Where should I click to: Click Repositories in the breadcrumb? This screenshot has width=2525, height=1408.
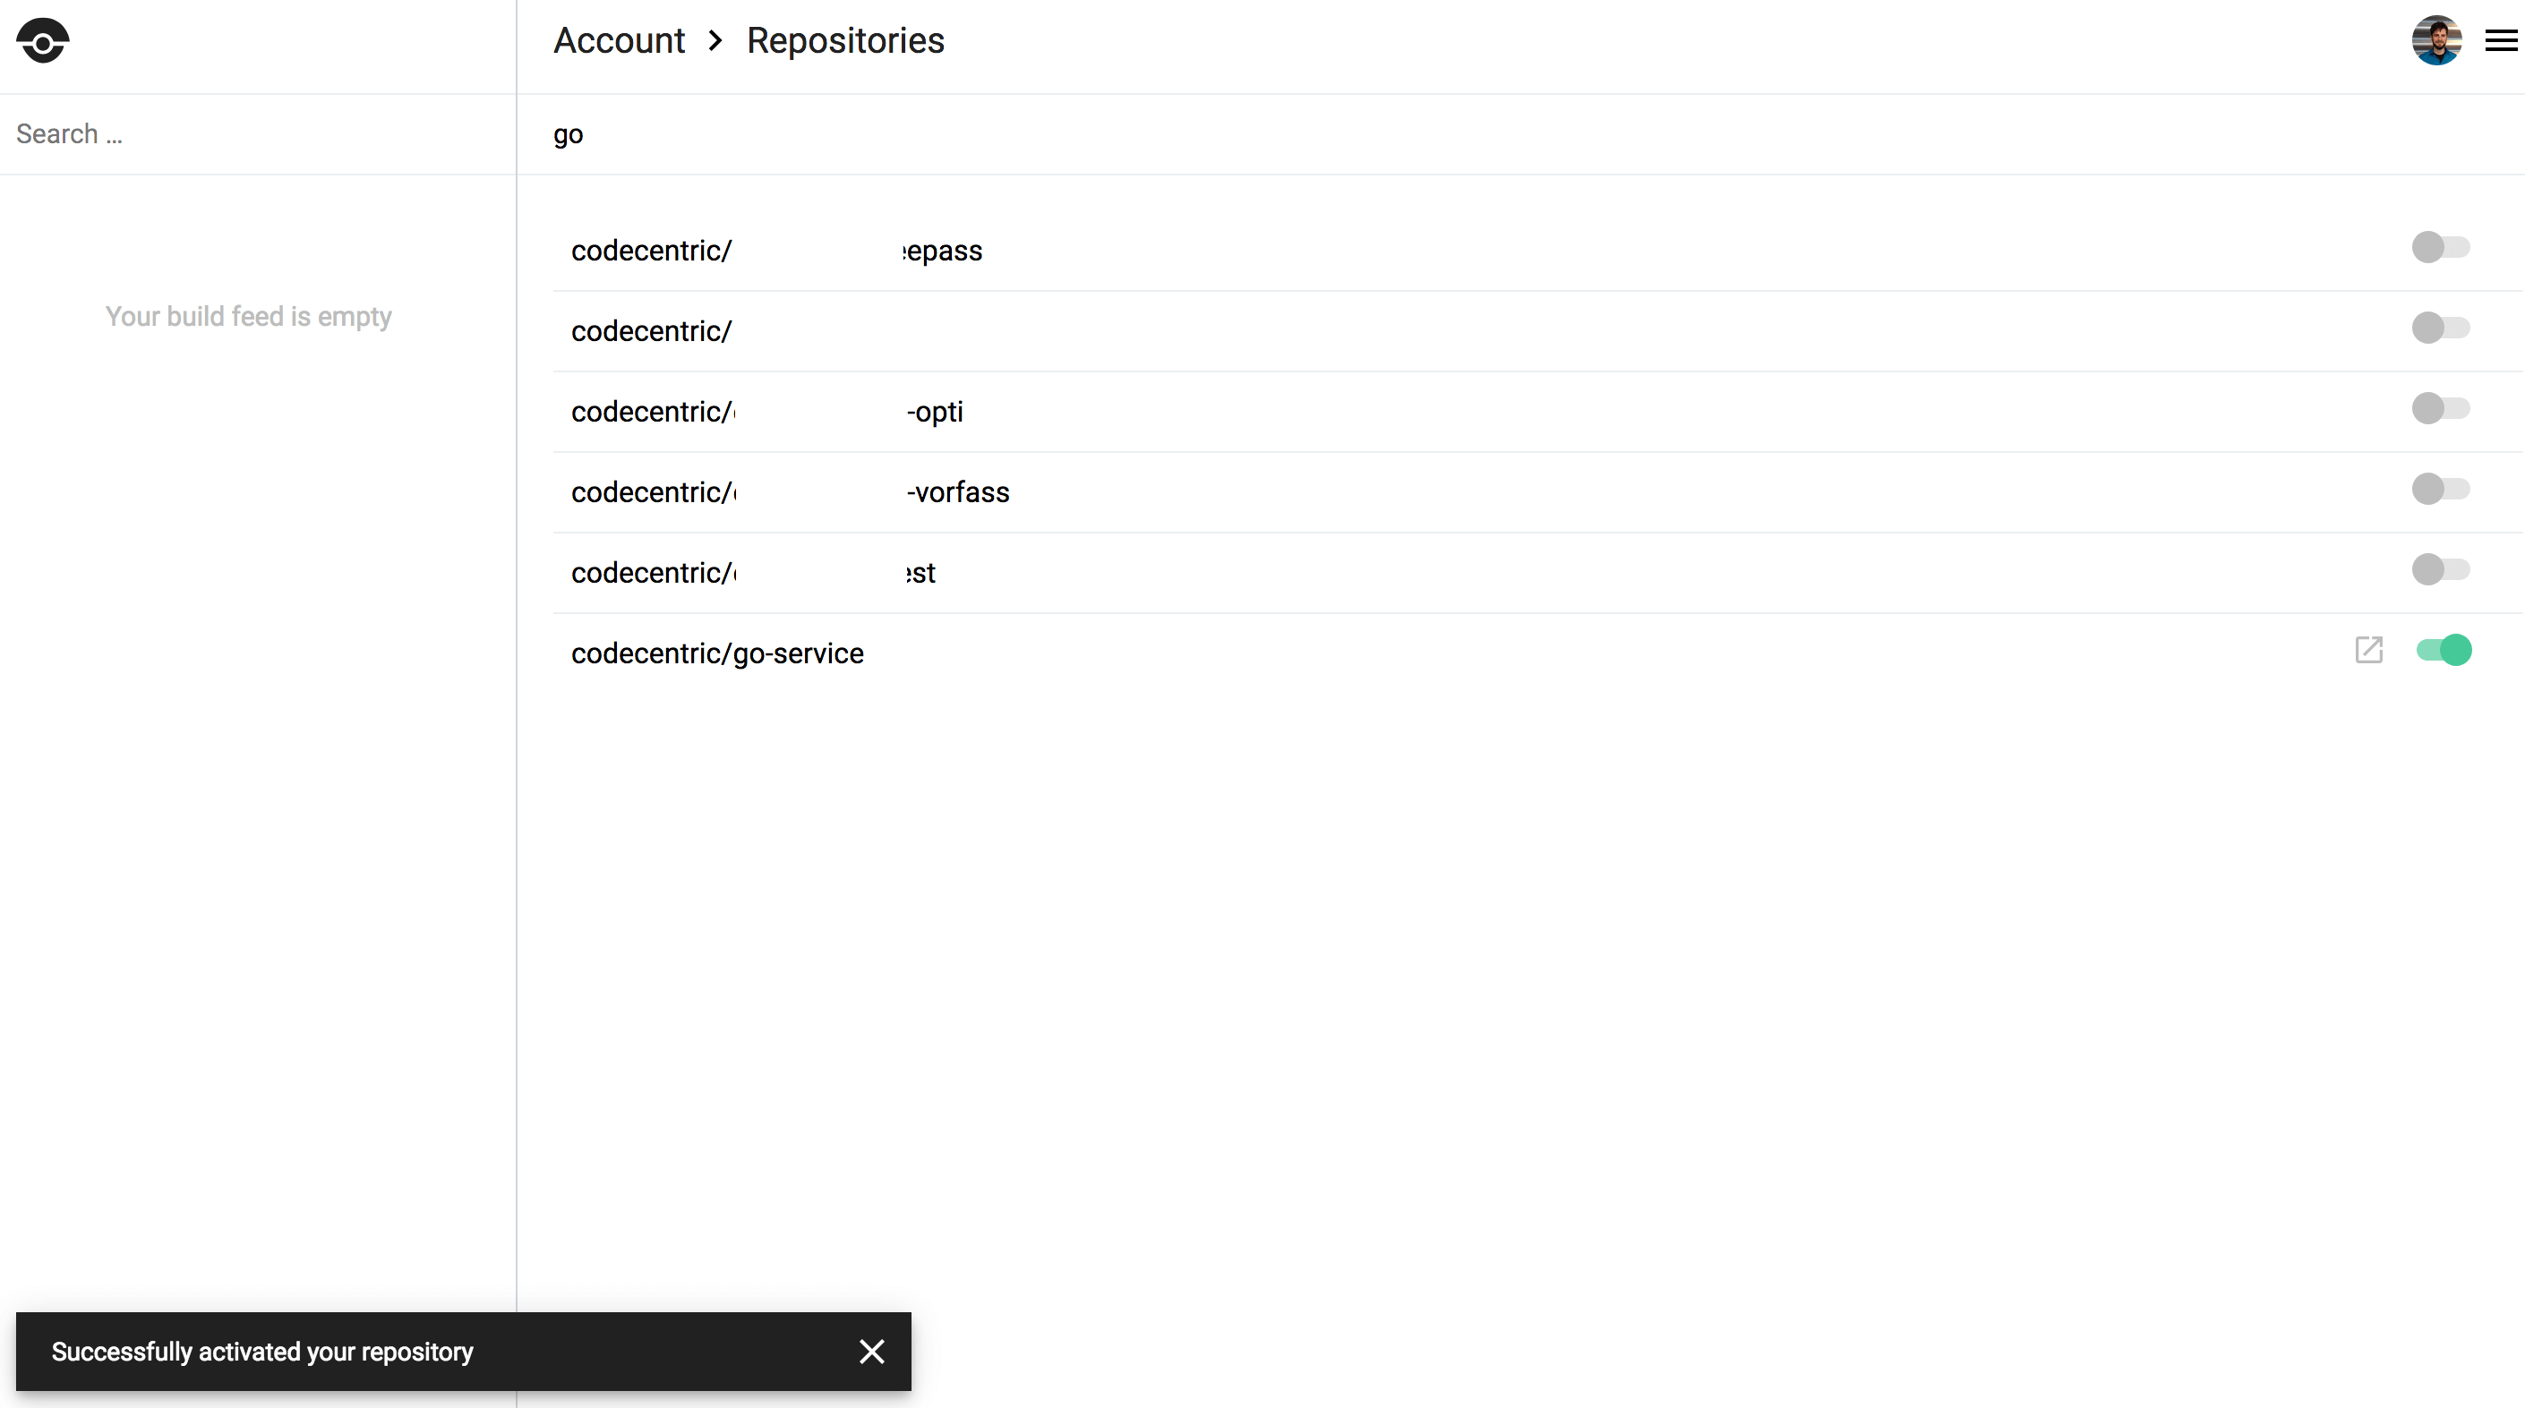pyautogui.click(x=845, y=41)
